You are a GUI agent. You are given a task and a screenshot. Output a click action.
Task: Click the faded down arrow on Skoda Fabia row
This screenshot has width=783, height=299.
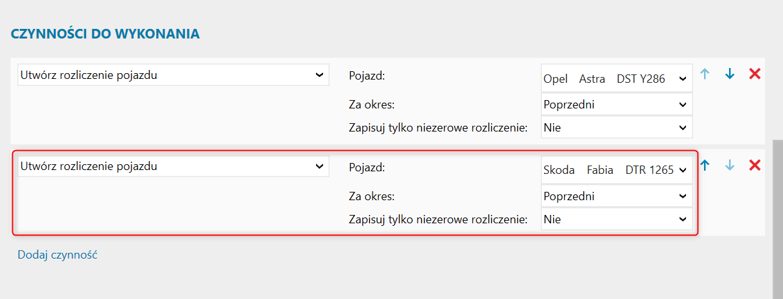click(730, 166)
